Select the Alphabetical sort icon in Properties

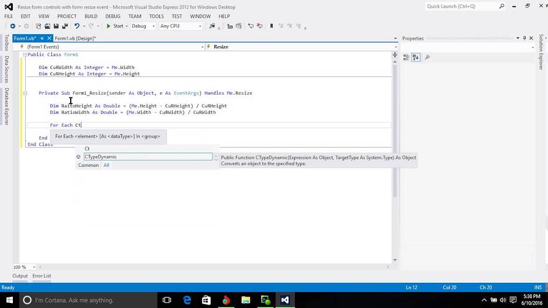tap(416, 57)
